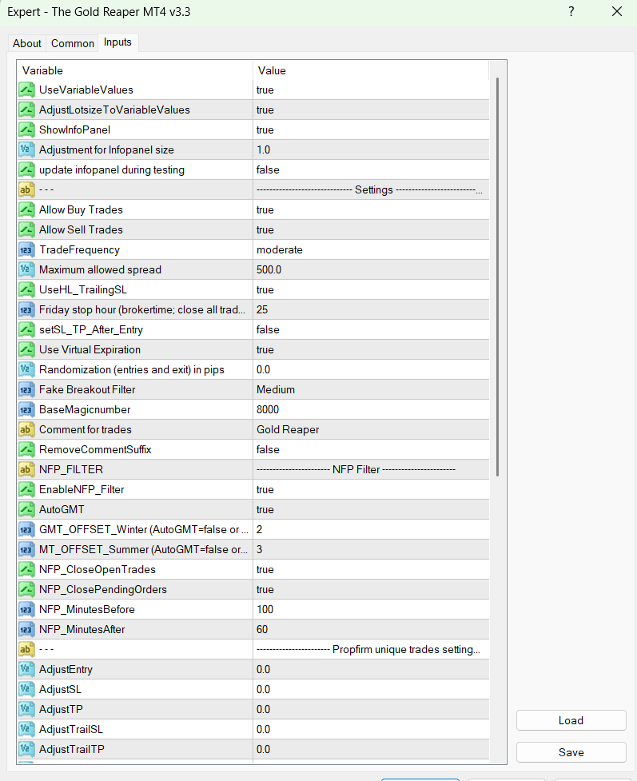
Task: Click the vertical scrollbar thumb
Action: (498, 277)
